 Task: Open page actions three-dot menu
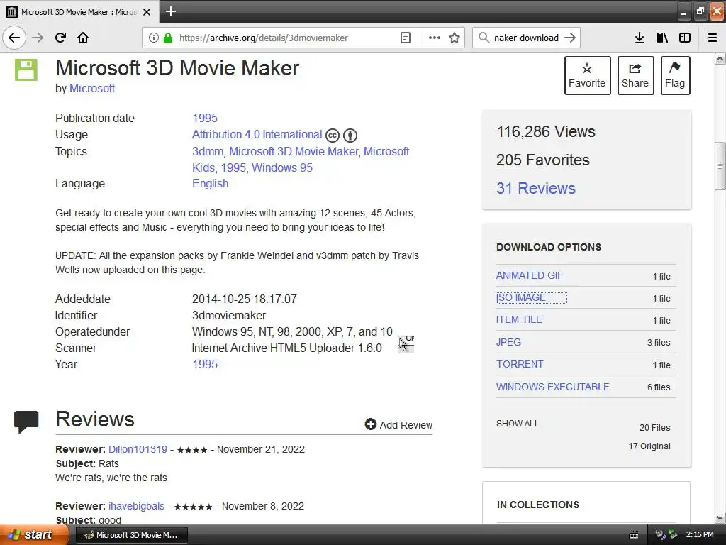435,38
